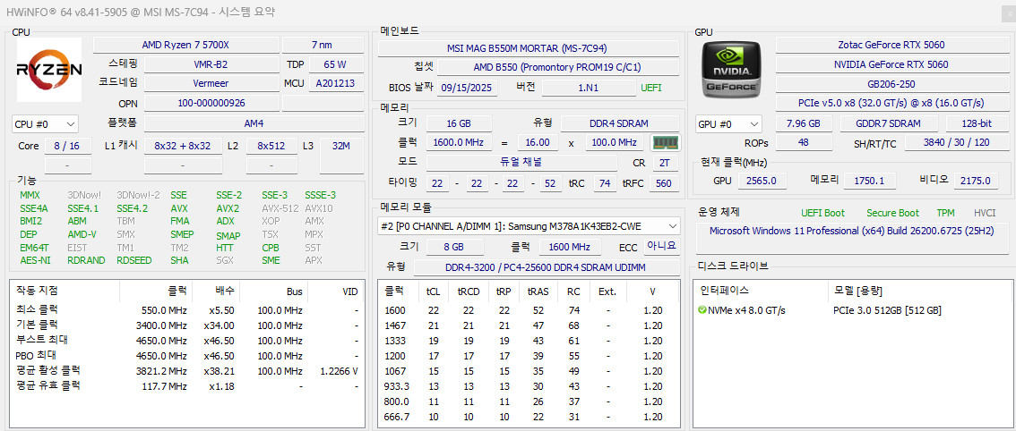The height and width of the screenshot is (431, 1016).
Task: Click the GPU clock 2565.0 value
Action: pos(762,181)
